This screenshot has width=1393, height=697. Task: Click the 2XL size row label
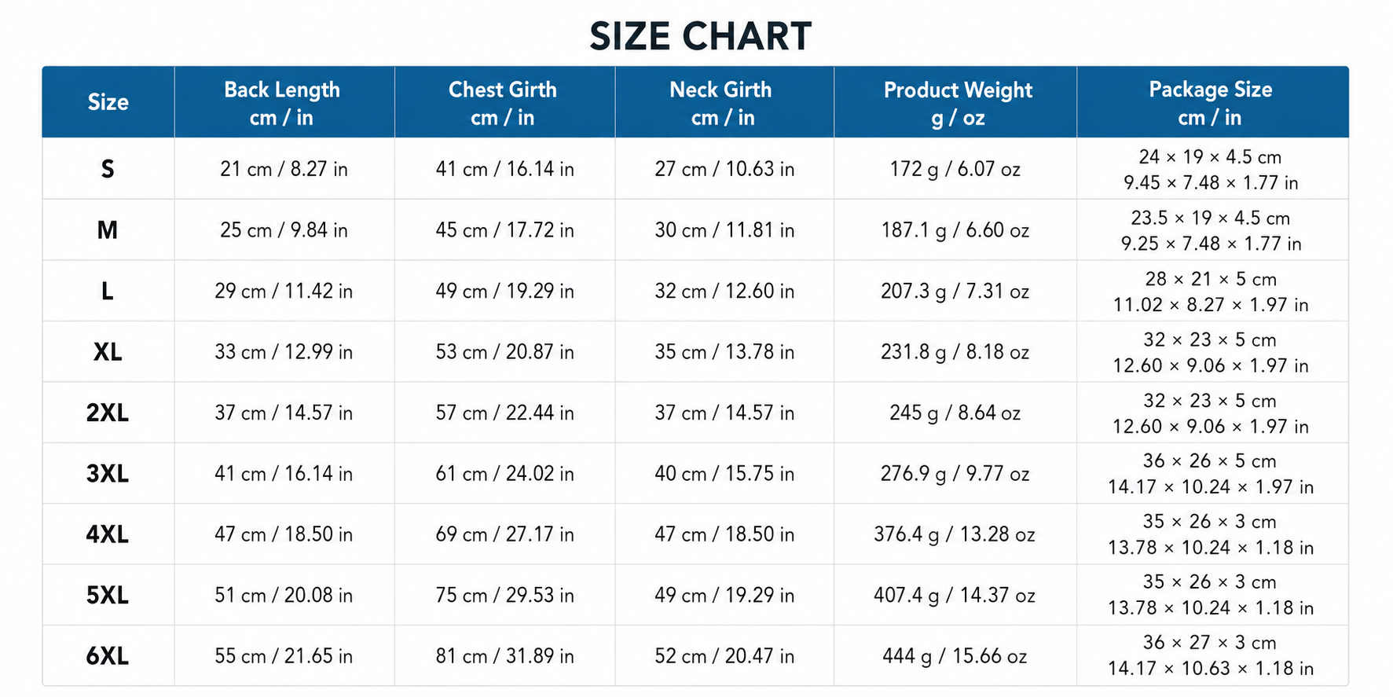108,413
